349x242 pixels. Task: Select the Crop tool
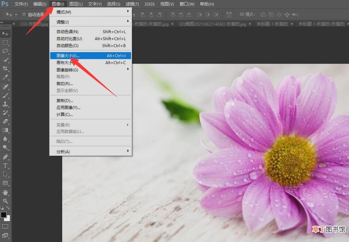[x=5, y=68]
